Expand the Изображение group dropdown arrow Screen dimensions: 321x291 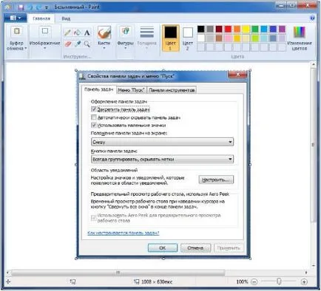click(45, 48)
